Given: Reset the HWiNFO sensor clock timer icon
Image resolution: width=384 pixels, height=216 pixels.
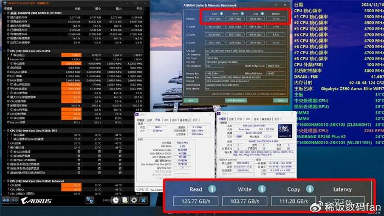Looking at the screenshot, I should point(115,200).
